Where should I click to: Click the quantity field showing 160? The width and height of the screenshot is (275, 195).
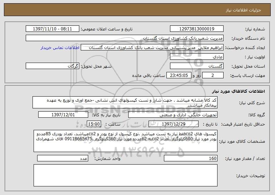(191, 158)
